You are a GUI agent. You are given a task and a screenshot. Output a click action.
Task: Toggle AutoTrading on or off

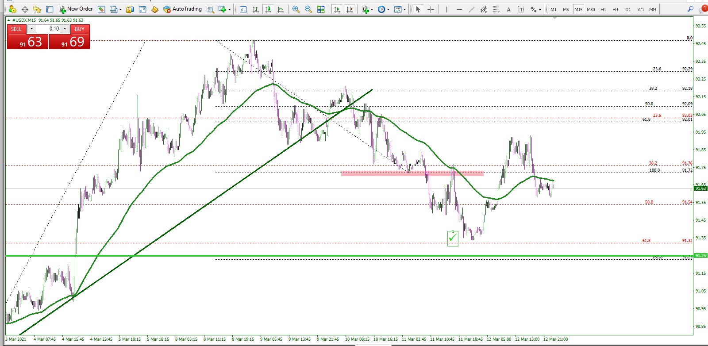point(182,9)
